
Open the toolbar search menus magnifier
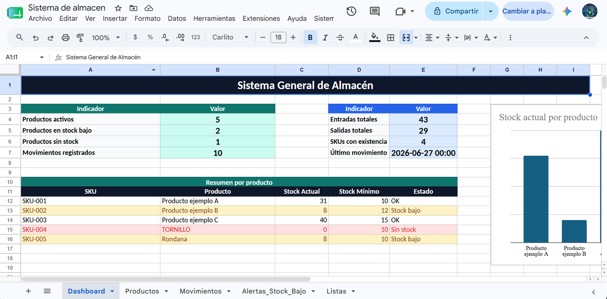[x=20, y=37]
